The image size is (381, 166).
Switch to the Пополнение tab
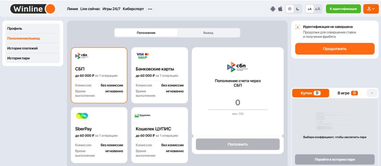pos(146,33)
